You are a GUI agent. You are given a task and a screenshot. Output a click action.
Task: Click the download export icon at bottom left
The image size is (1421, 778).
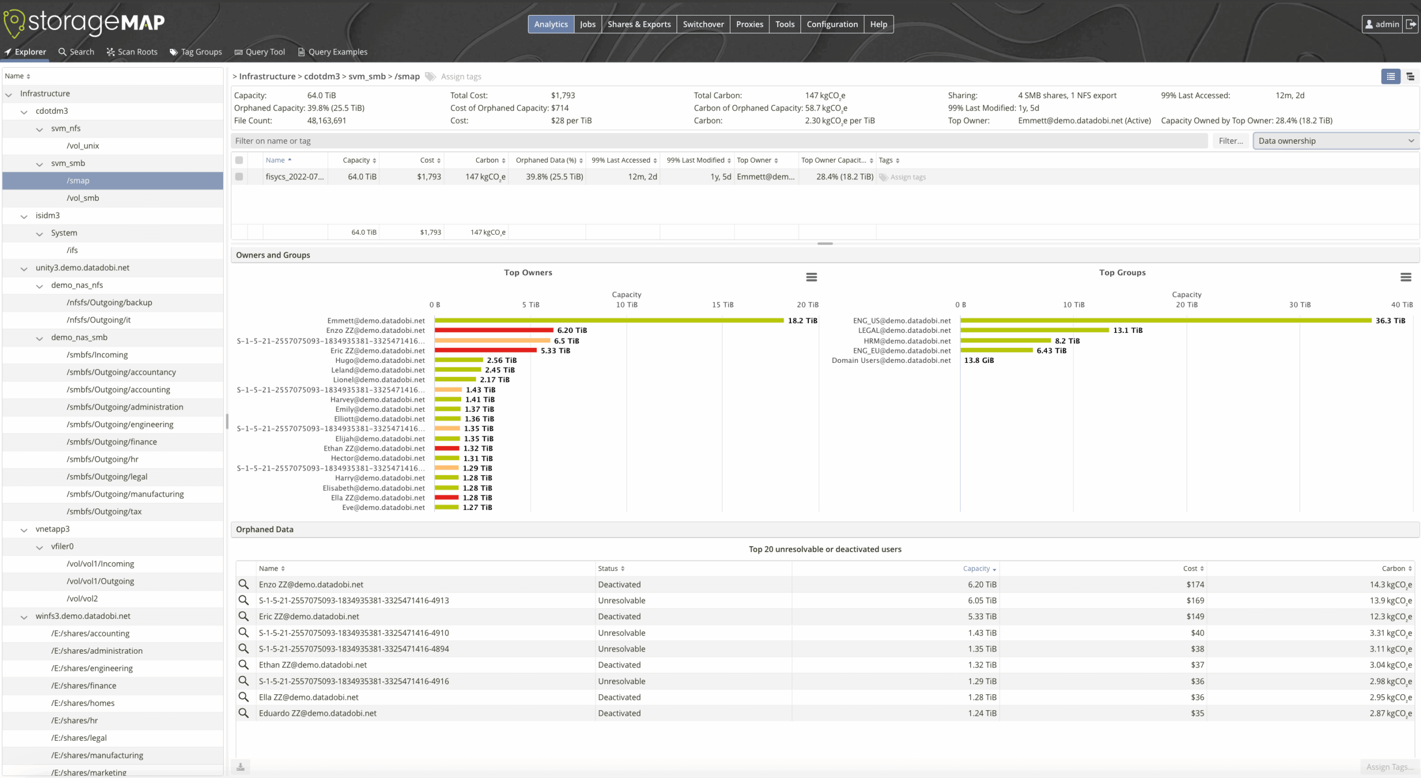pyautogui.click(x=241, y=766)
